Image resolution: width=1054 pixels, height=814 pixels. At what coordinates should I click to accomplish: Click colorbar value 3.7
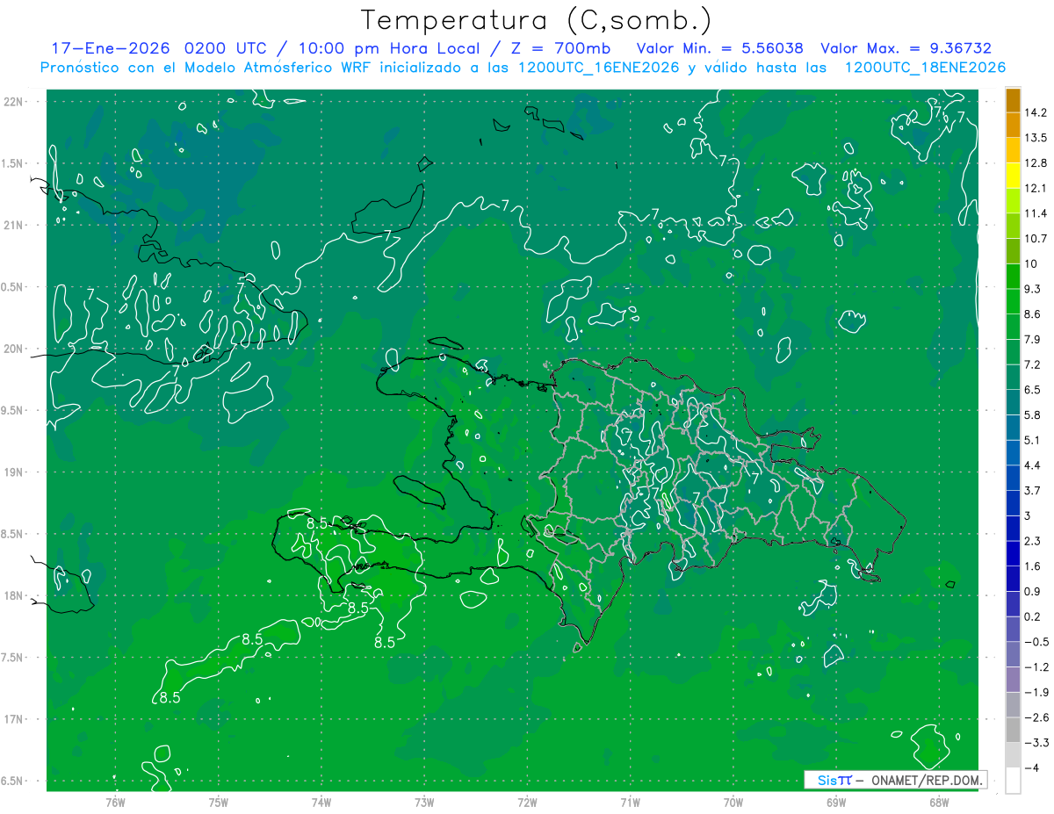pos(1034,491)
